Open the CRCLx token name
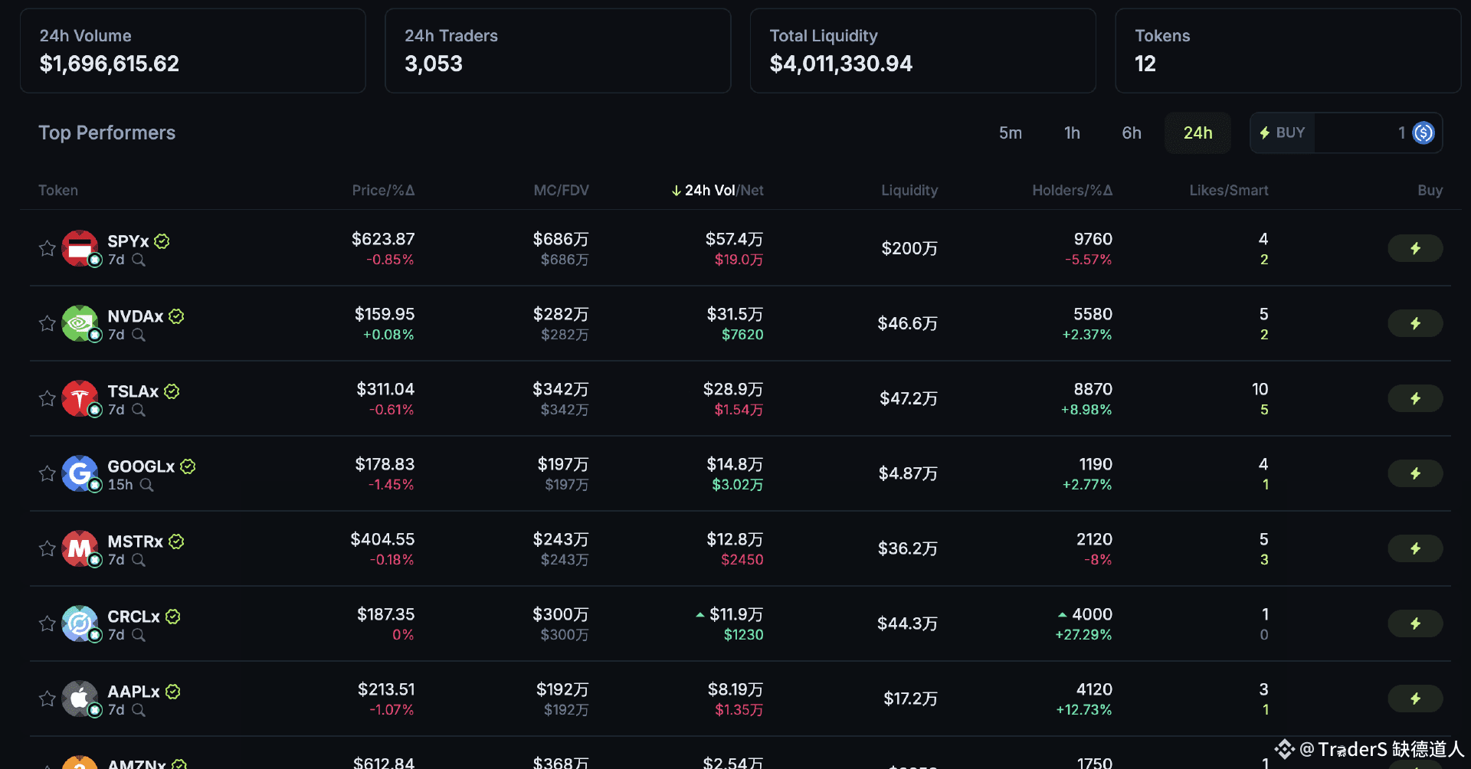The image size is (1471, 769). [134, 617]
